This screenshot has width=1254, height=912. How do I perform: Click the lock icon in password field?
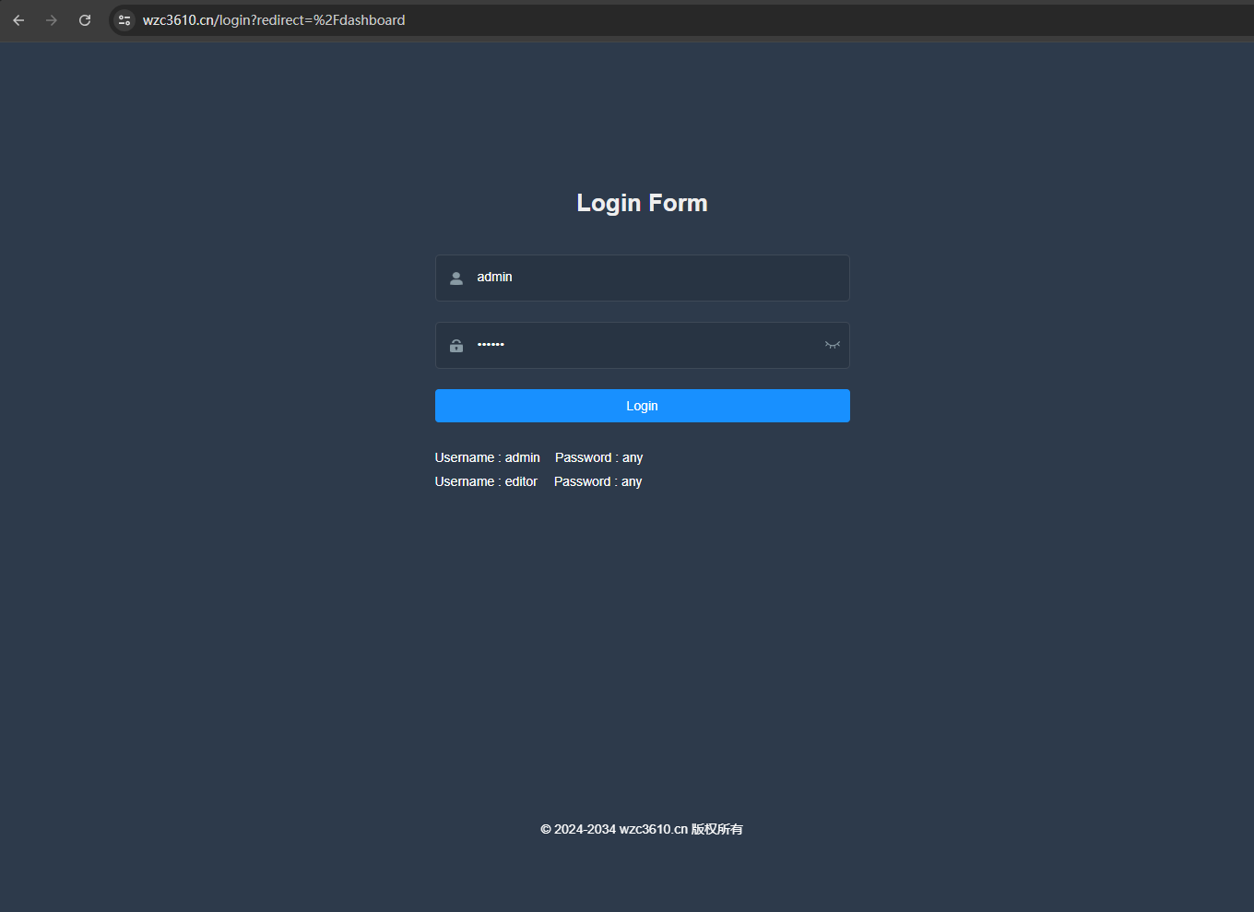pos(456,346)
